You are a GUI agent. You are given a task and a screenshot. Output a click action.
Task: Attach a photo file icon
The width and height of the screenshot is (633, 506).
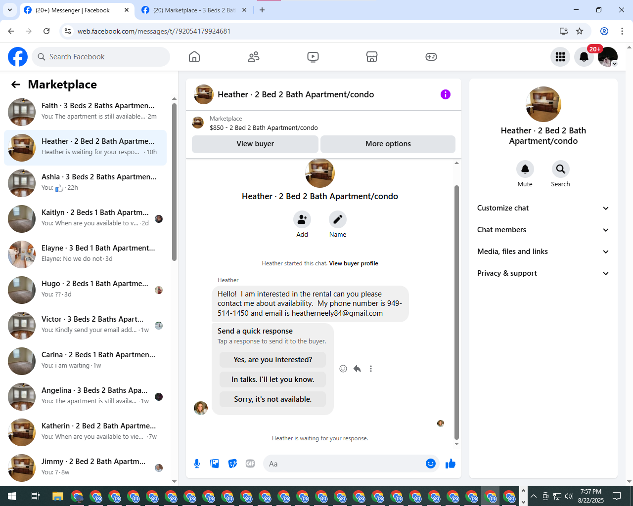215,464
